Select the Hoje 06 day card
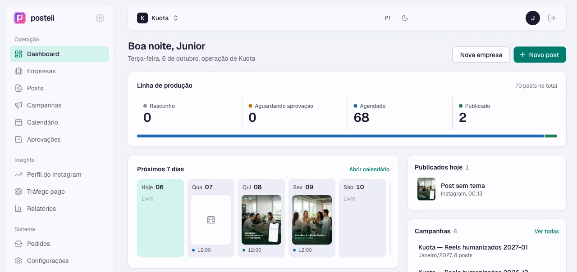 pyautogui.click(x=160, y=218)
